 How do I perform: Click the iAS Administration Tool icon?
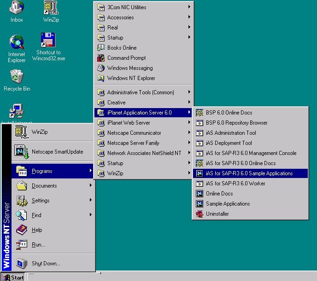pos(200,133)
